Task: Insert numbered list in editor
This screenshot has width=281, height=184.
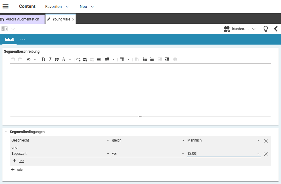Action: click(145, 59)
